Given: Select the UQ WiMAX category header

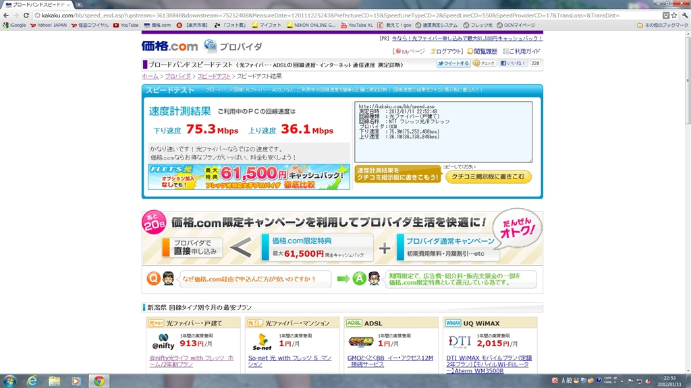Looking at the screenshot, I should click(490, 323).
